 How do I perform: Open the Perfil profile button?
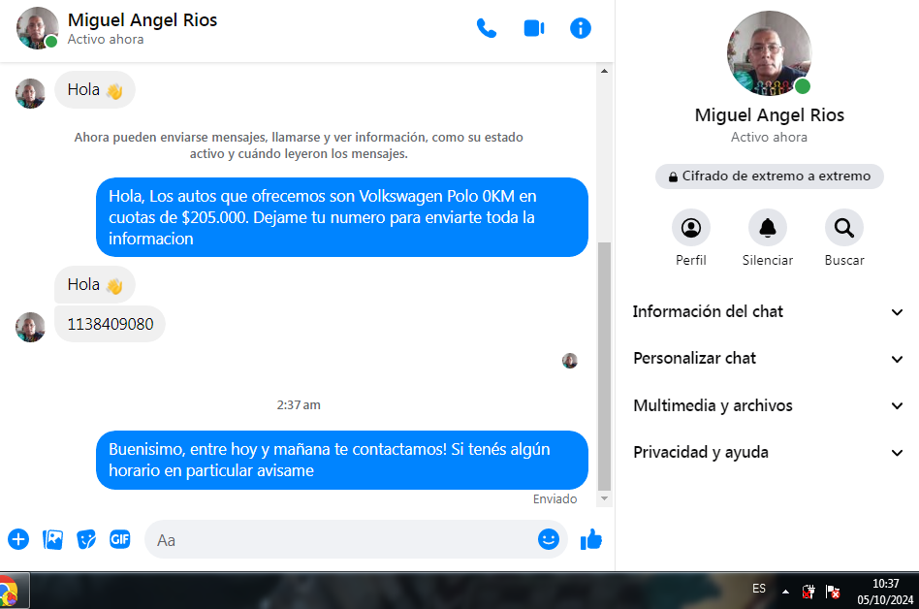tap(691, 228)
